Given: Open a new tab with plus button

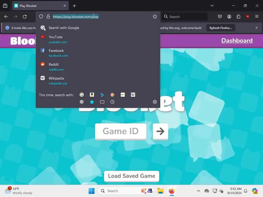Looking at the screenshot, I should [74, 6].
